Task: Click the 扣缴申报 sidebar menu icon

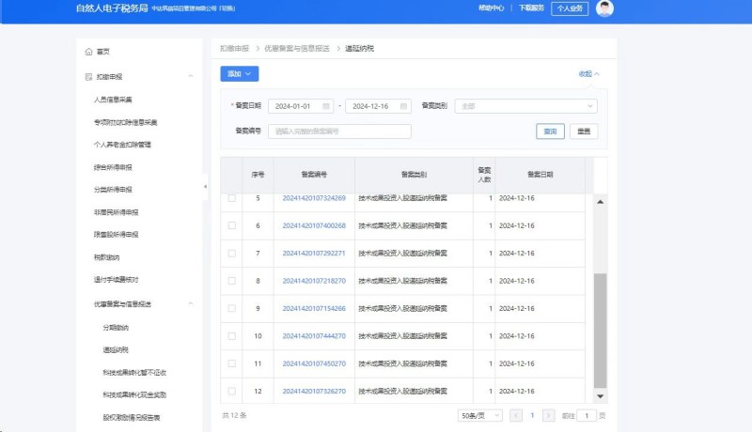Action: tap(88, 76)
